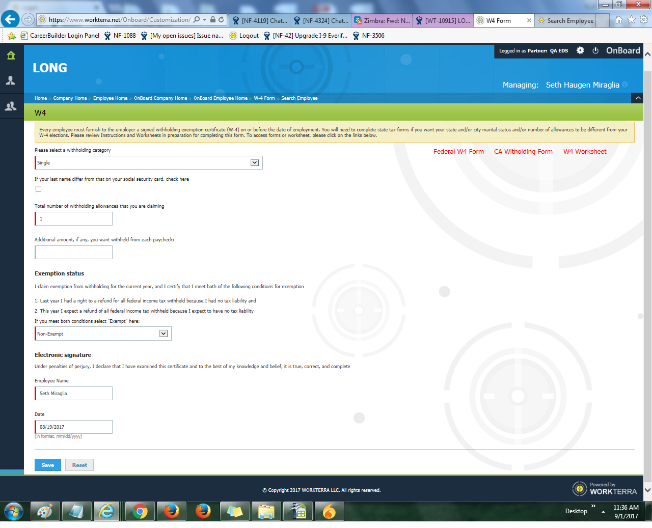Viewport: 652px width, 528px height.
Task: Click the browser forward arrow button
Action: tap(29, 20)
